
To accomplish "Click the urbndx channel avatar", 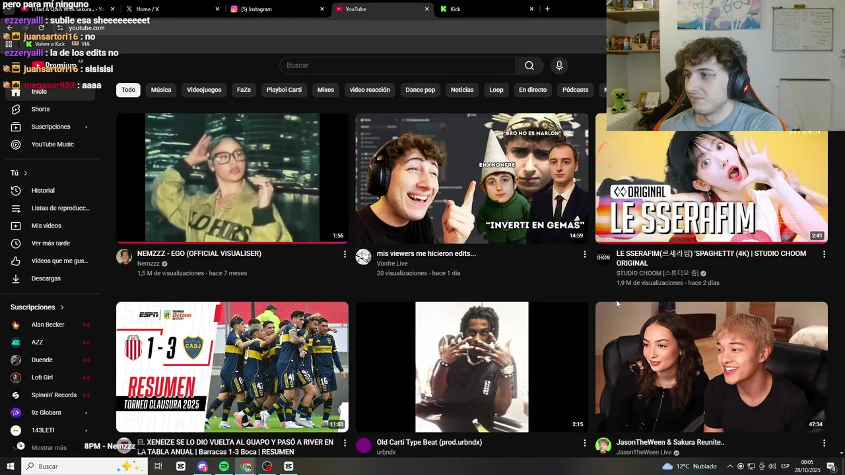I will click(x=364, y=445).
